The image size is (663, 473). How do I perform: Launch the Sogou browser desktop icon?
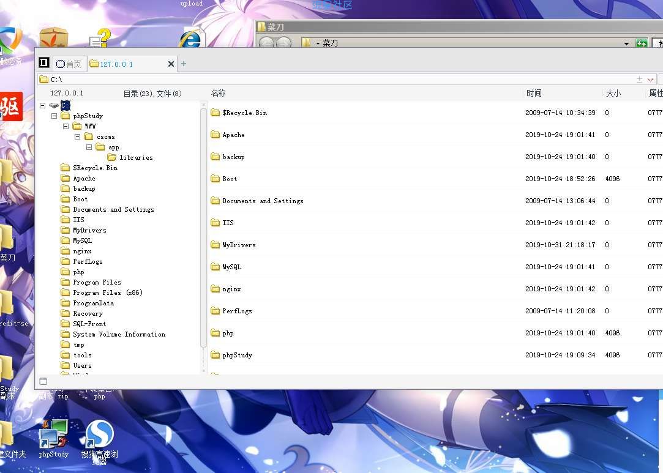coord(99,436)
